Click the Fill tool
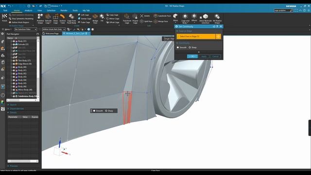The width and height of the screenshot is (311, 175). tap(102, 17)
